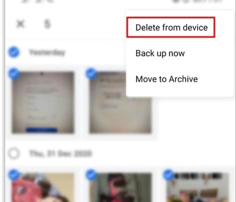Uncheck the Yesterday group checkmark
The height and width of the screenshot is (202, 236).
pos(14,52)
